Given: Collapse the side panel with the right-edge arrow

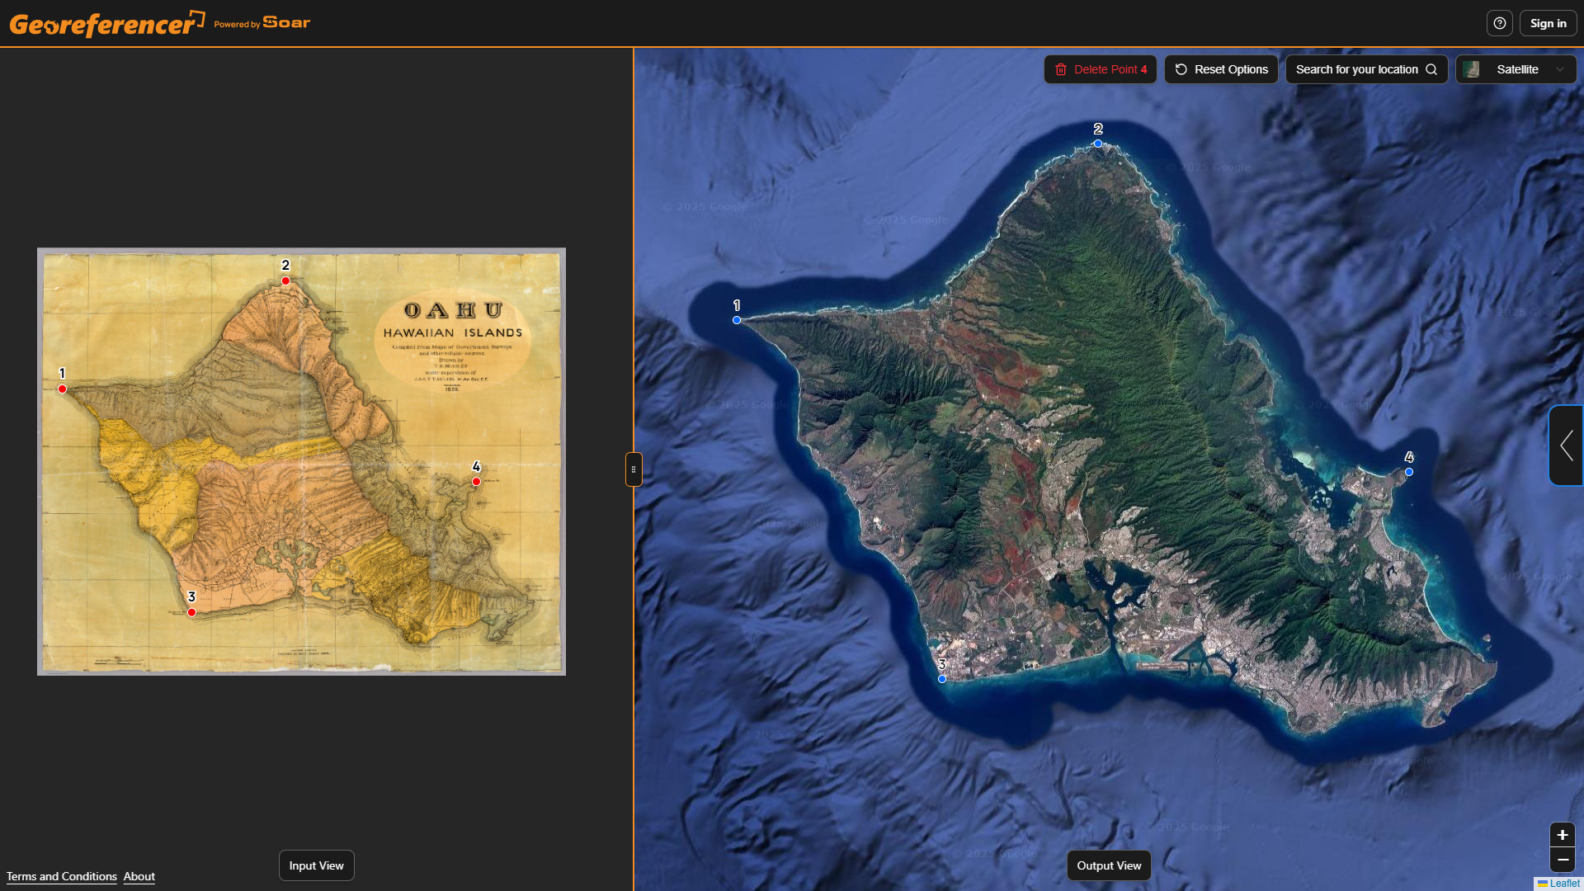Looking at the screenshot, I should 1567,445.
